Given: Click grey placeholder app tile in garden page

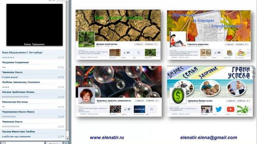Looking at the screenshot, I should (x=138, y=52).
